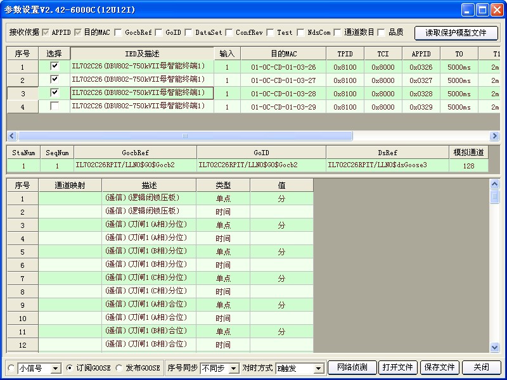The width and height of the screenshot is (507, 380).
Task: Click the horizontal scrollbar right arrow
Action: pos(494,136)
